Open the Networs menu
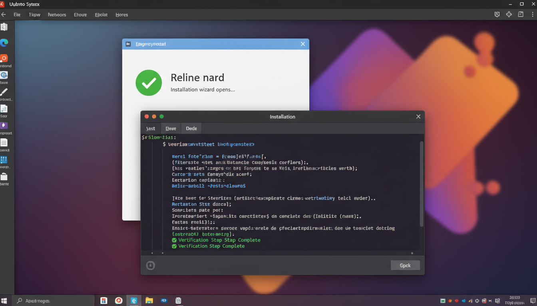The width and height of the screenshot is (537, 306). [x=57, y=15]
